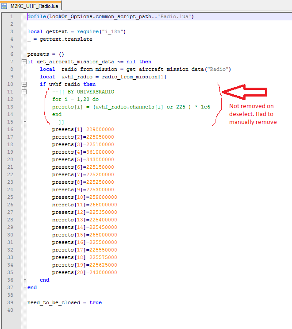
Task: Click the BY UNIVERSRADIO comment
Action: pyautogui.click(x=83, y=92)
